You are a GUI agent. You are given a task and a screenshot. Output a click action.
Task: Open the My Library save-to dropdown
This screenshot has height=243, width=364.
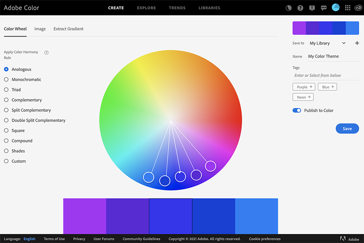click(x=328, y=43)
